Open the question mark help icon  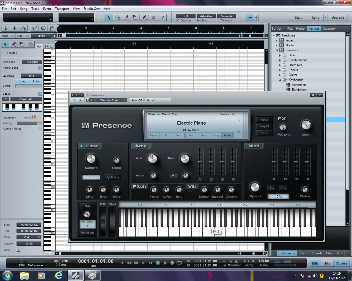[x=163, y=18]
